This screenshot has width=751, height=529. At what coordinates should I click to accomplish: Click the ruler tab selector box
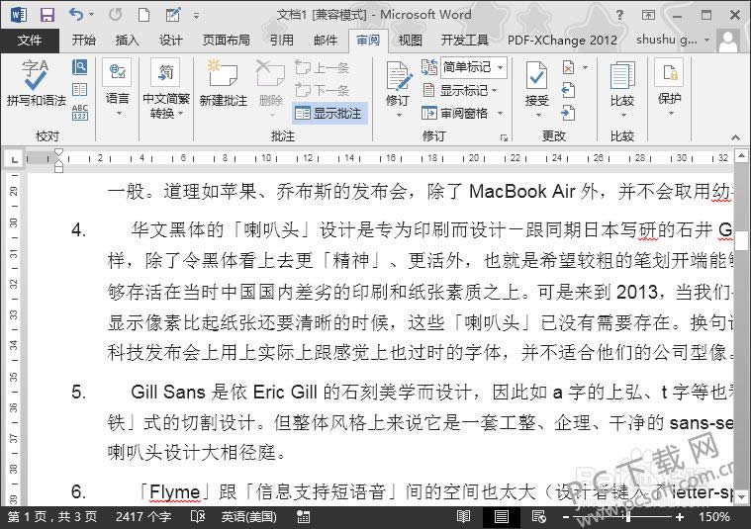click(14, 159)
